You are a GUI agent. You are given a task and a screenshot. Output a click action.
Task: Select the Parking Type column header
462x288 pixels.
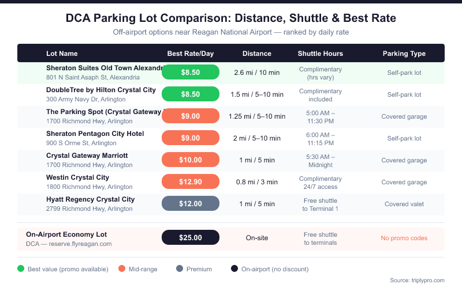(404, 54)
